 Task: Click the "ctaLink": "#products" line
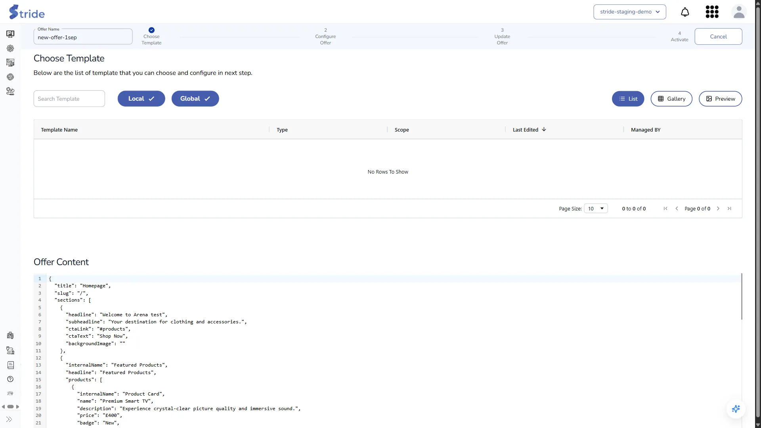tap(98, 329)
